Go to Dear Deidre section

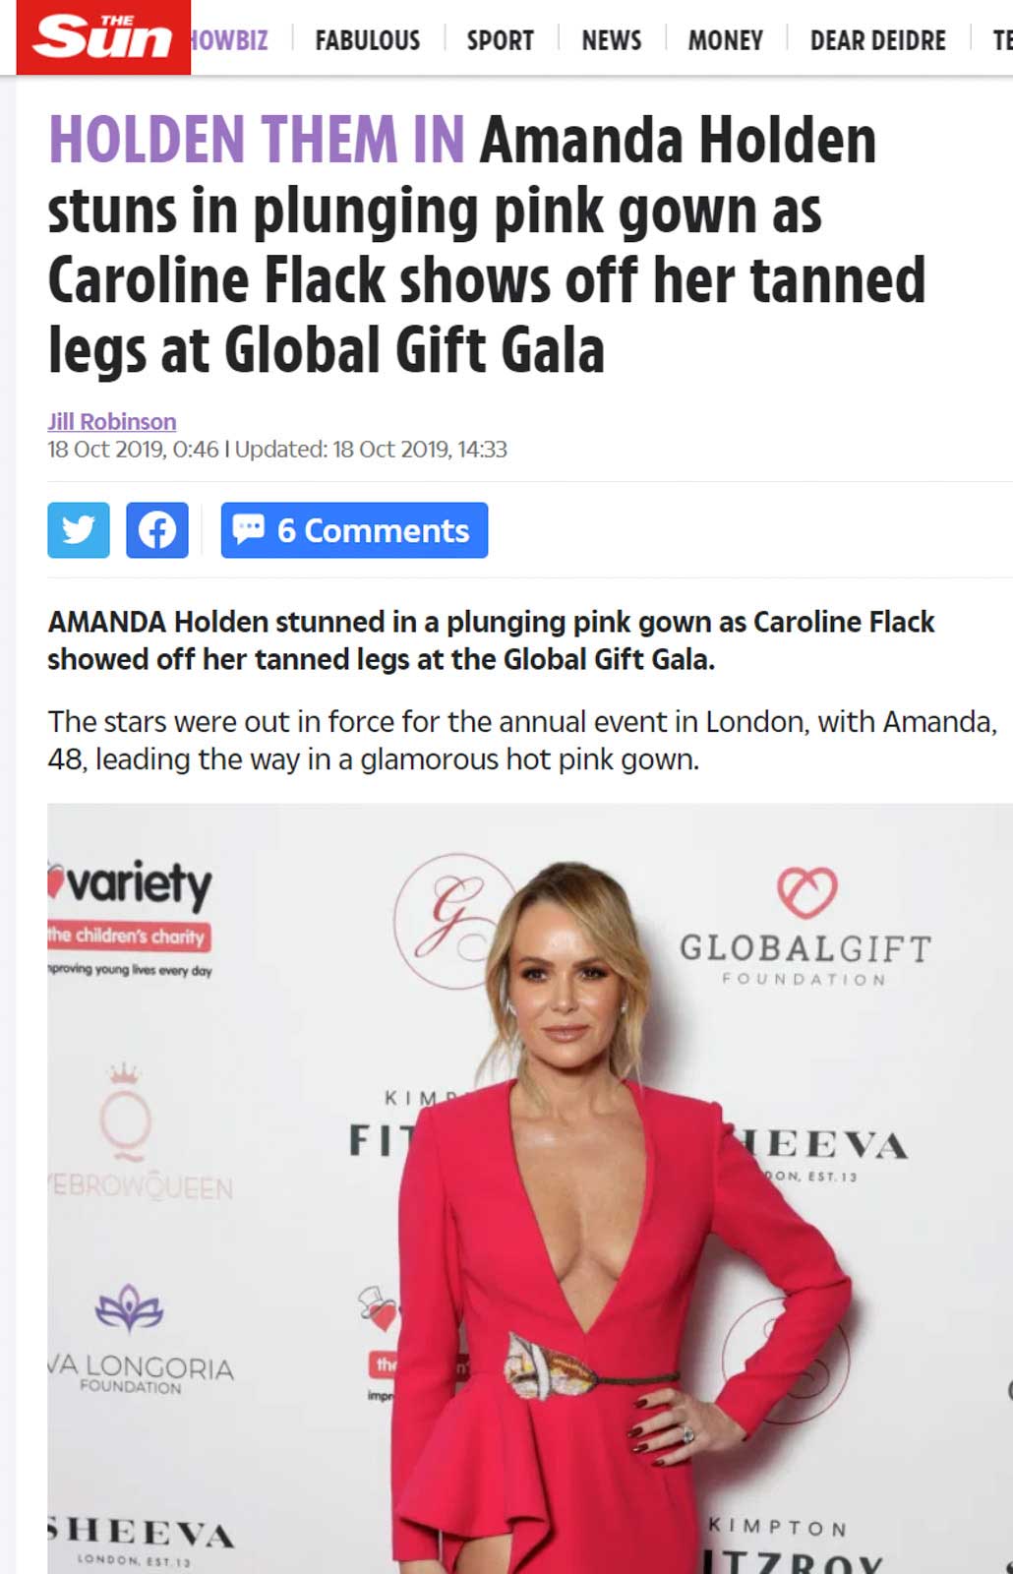877,40
